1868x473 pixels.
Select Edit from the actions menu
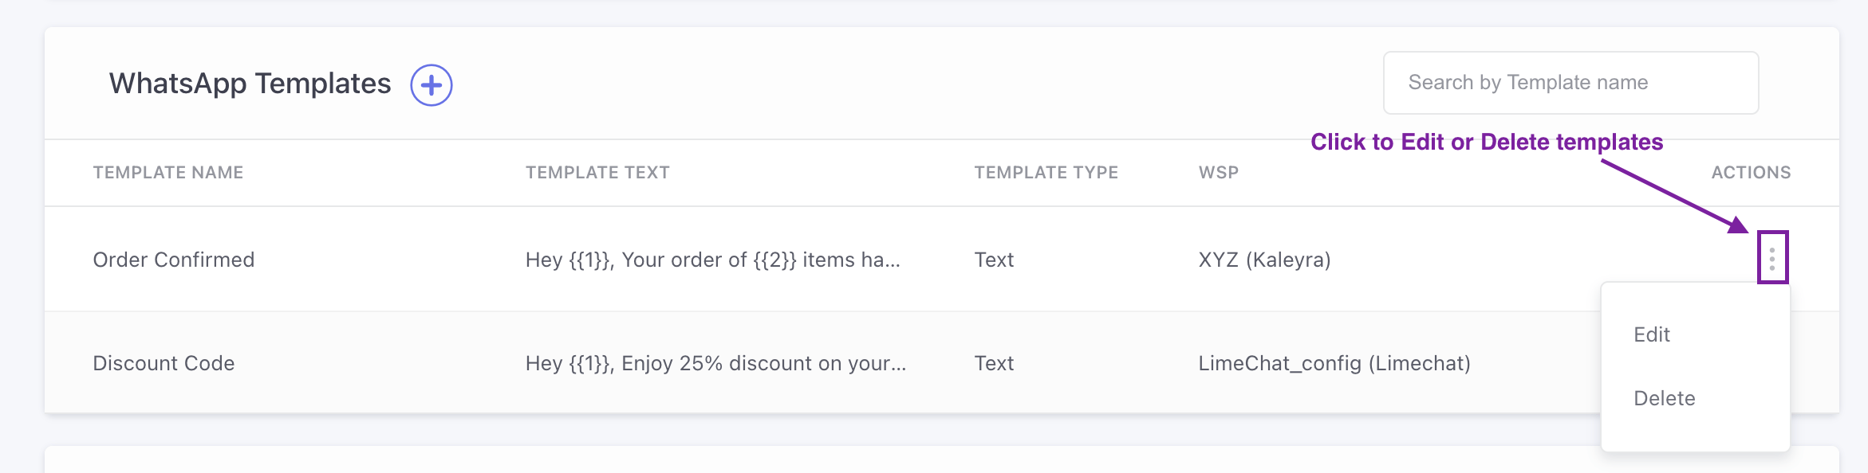pos(1652,334)
